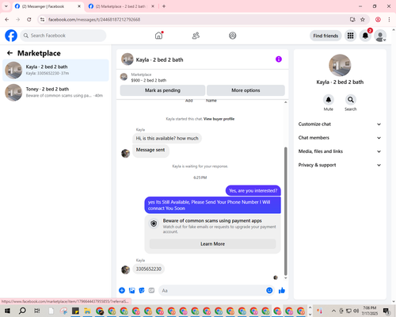Click the browser address bar URL
Viewport: 396px width, 317px height.
pyautogui.click(x=94, y=20)
